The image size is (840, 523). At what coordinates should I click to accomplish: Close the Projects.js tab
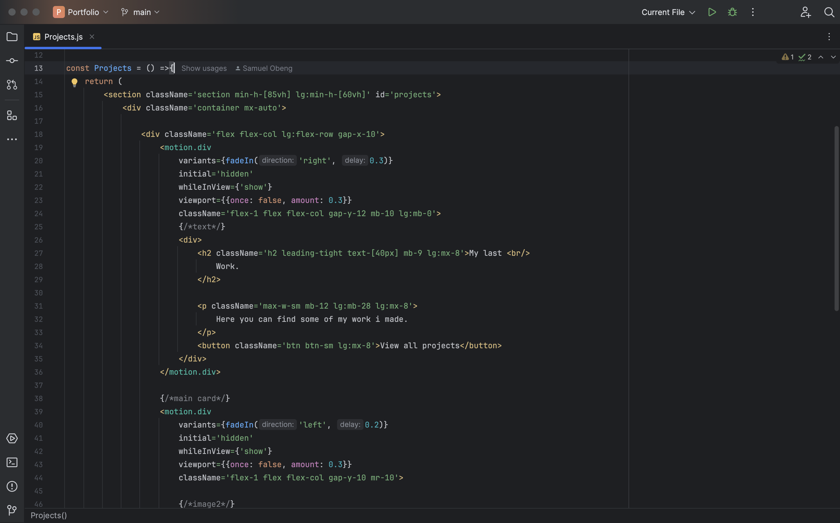click(92, 36)
